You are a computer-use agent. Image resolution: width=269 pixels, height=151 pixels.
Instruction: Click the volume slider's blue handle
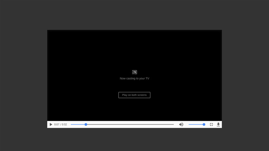tap(204, 124)
